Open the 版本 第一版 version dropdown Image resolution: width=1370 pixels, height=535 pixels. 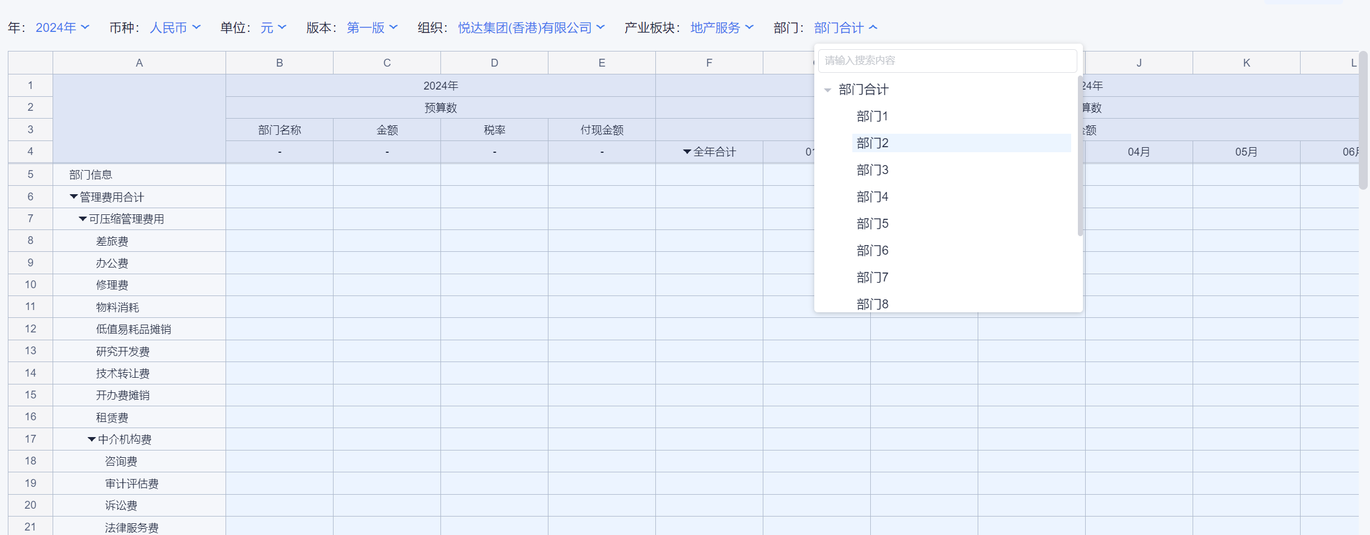[372, 27]
